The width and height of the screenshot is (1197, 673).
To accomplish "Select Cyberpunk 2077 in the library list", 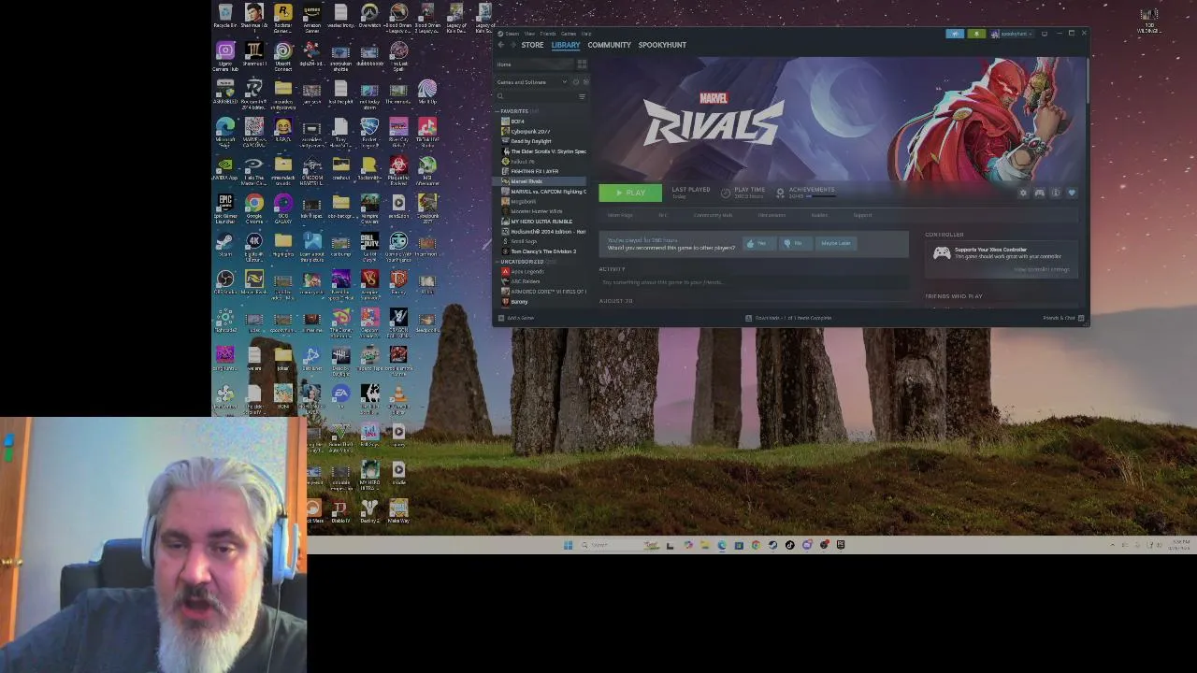I will (530, 132).
